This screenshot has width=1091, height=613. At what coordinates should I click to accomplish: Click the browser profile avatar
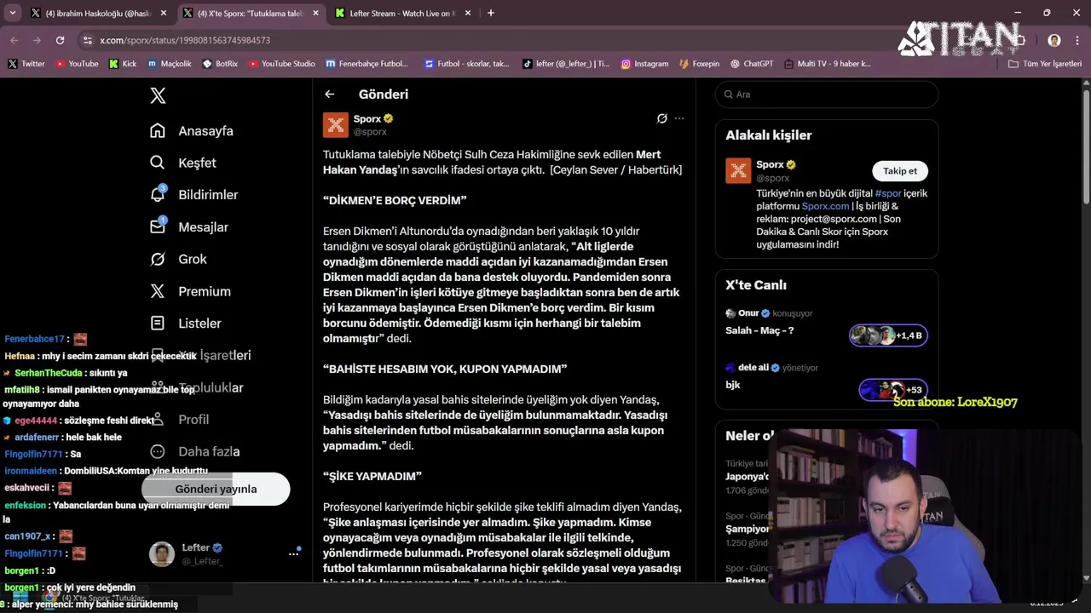(x=1054, y=40)
